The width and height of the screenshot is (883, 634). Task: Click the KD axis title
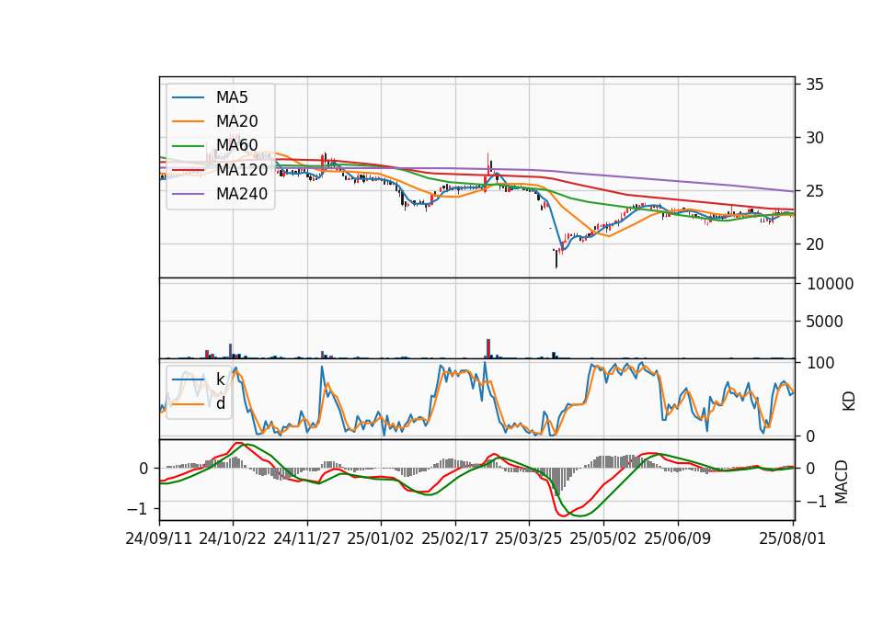[849, 402]
